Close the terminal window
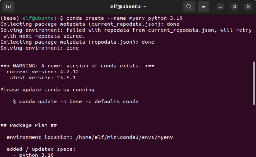The height and width of the screenshot is (157, 256). point(248,7)
